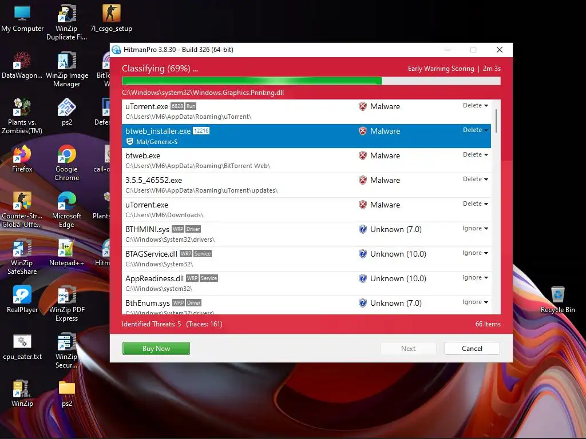This screenshot has width=586, height=439.
Task: Open My Computer desktop icon
Action: [x=22, y=19]
